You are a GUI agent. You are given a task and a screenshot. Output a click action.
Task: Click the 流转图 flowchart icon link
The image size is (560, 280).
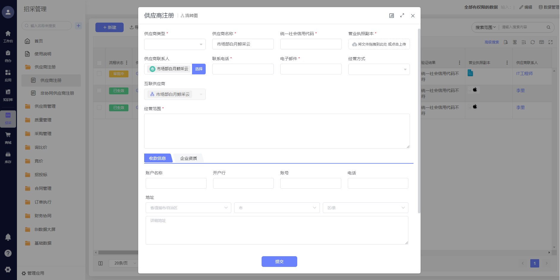pyautogui.click(x=189, y=15)
